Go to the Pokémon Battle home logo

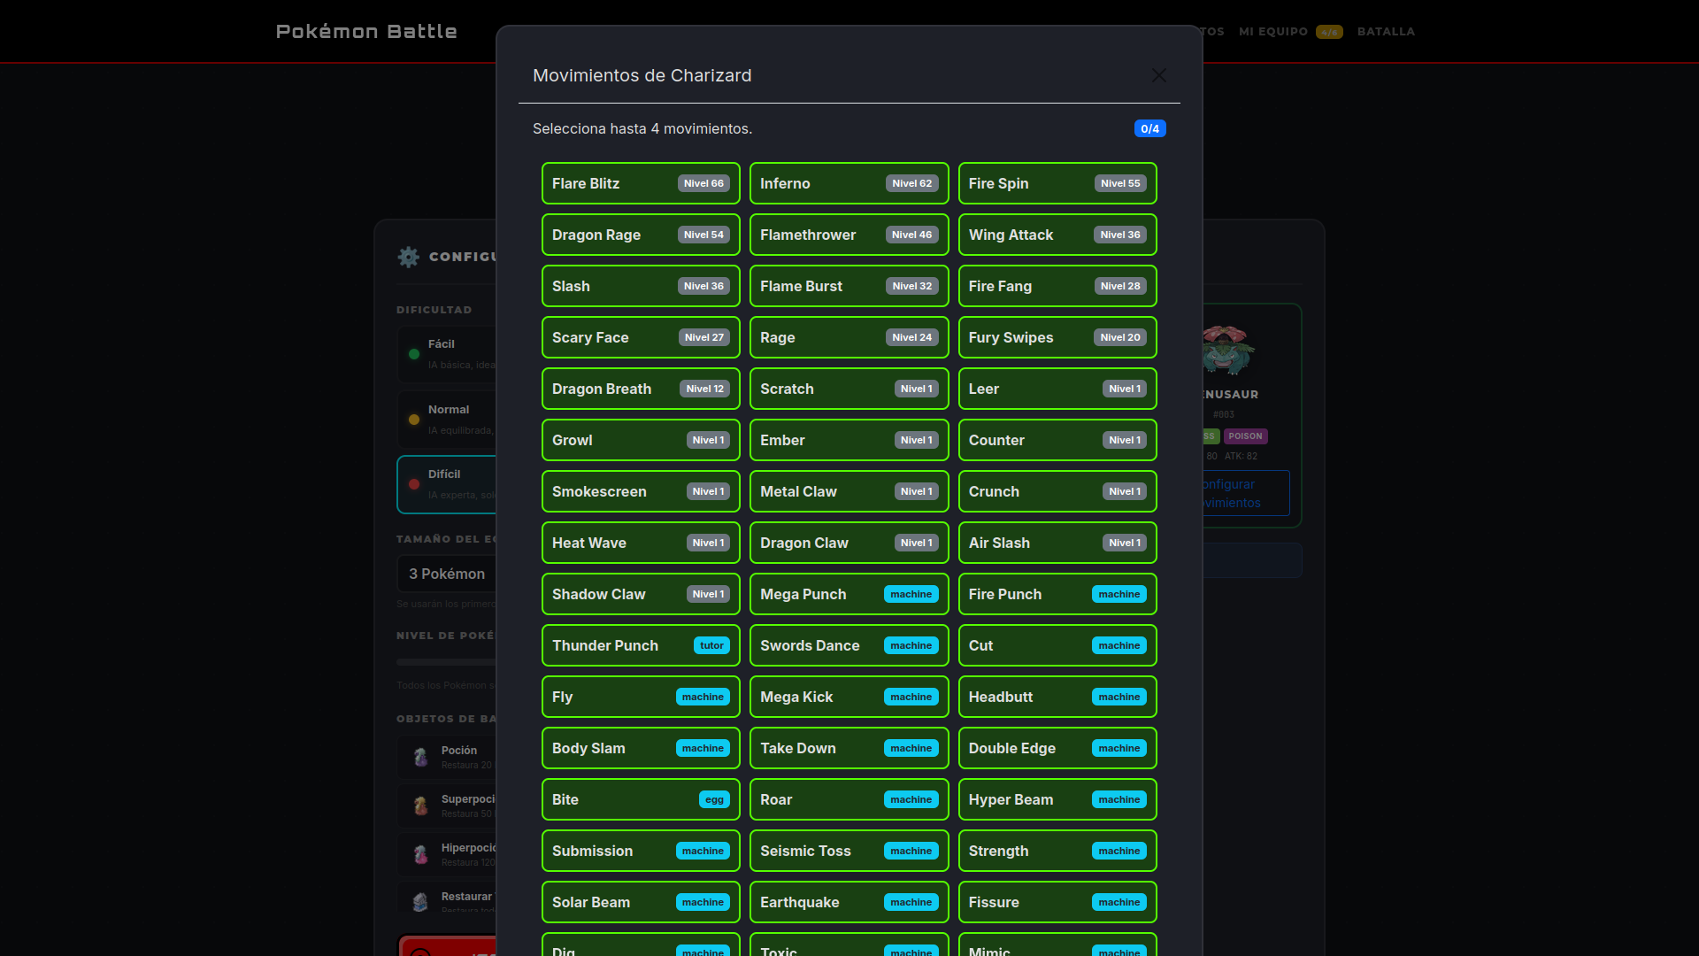coord(366,31)
